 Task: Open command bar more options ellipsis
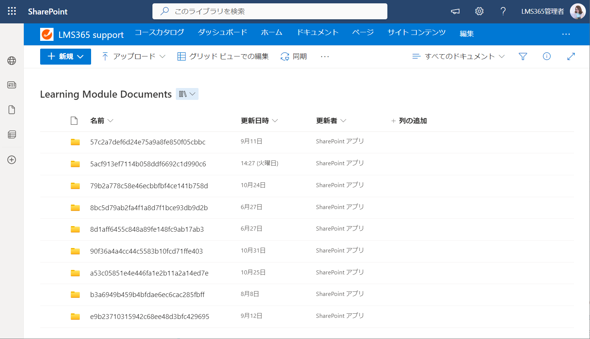coord(325,56)
